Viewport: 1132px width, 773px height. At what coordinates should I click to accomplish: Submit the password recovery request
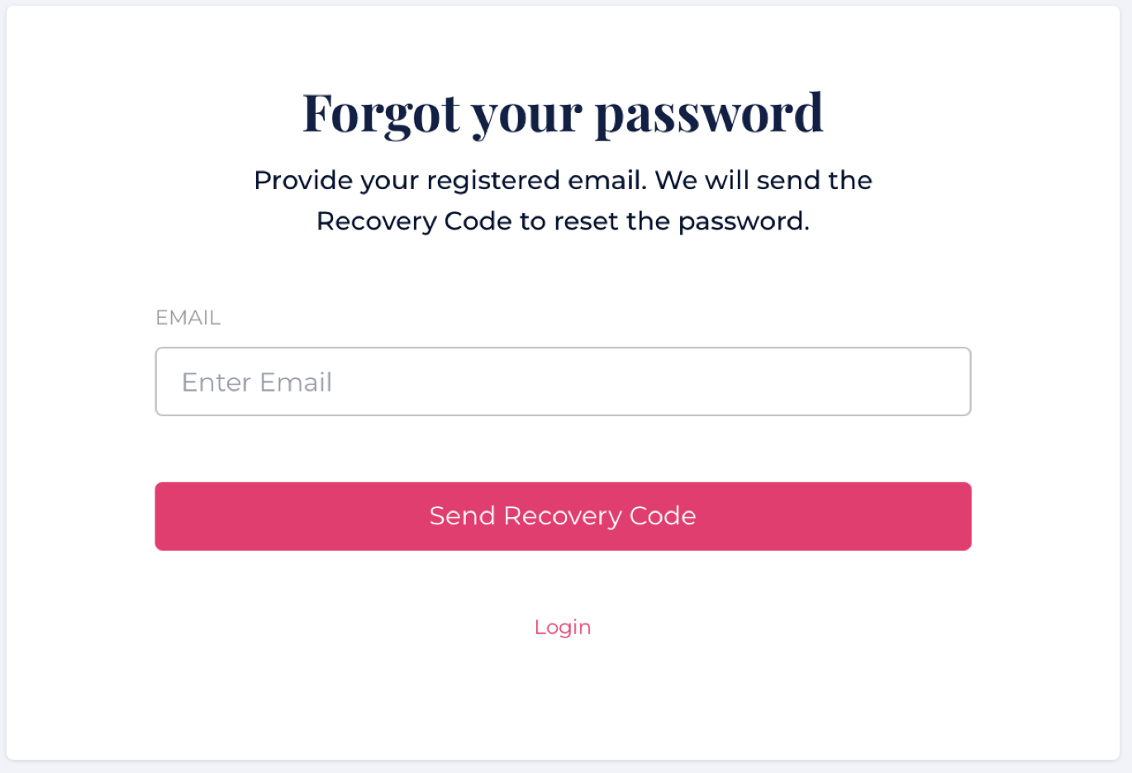pos(563,516)
